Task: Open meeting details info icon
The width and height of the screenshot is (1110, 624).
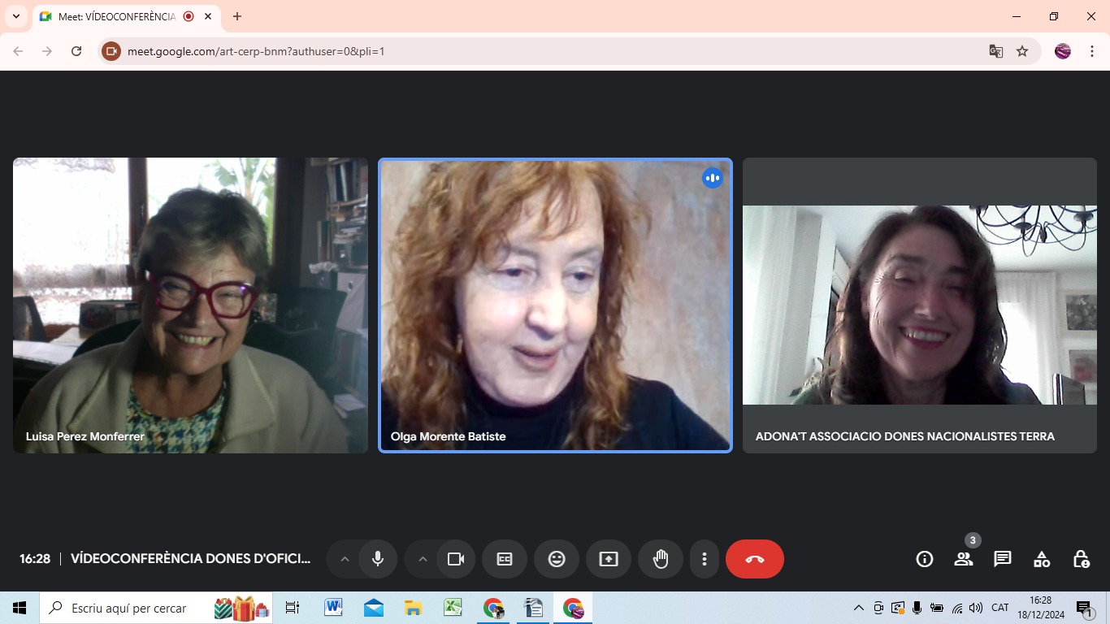Action: [x=925, y=559]
